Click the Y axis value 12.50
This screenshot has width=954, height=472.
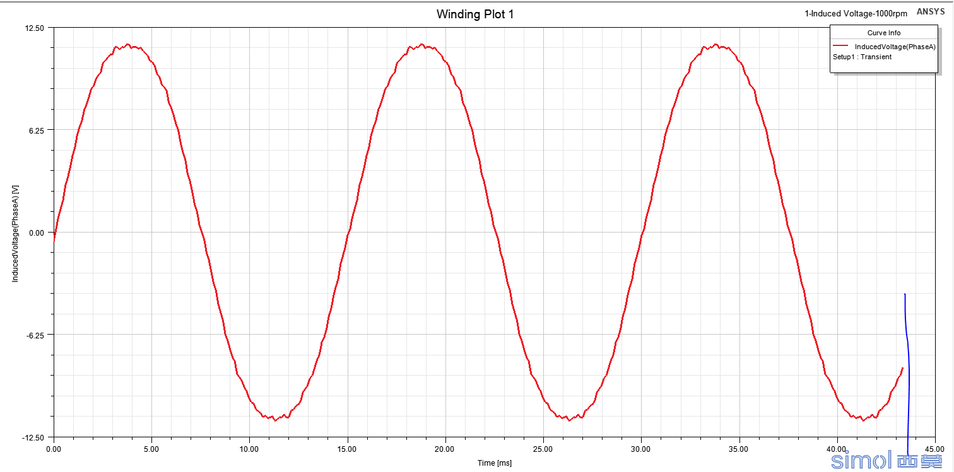tap(35, 28)
